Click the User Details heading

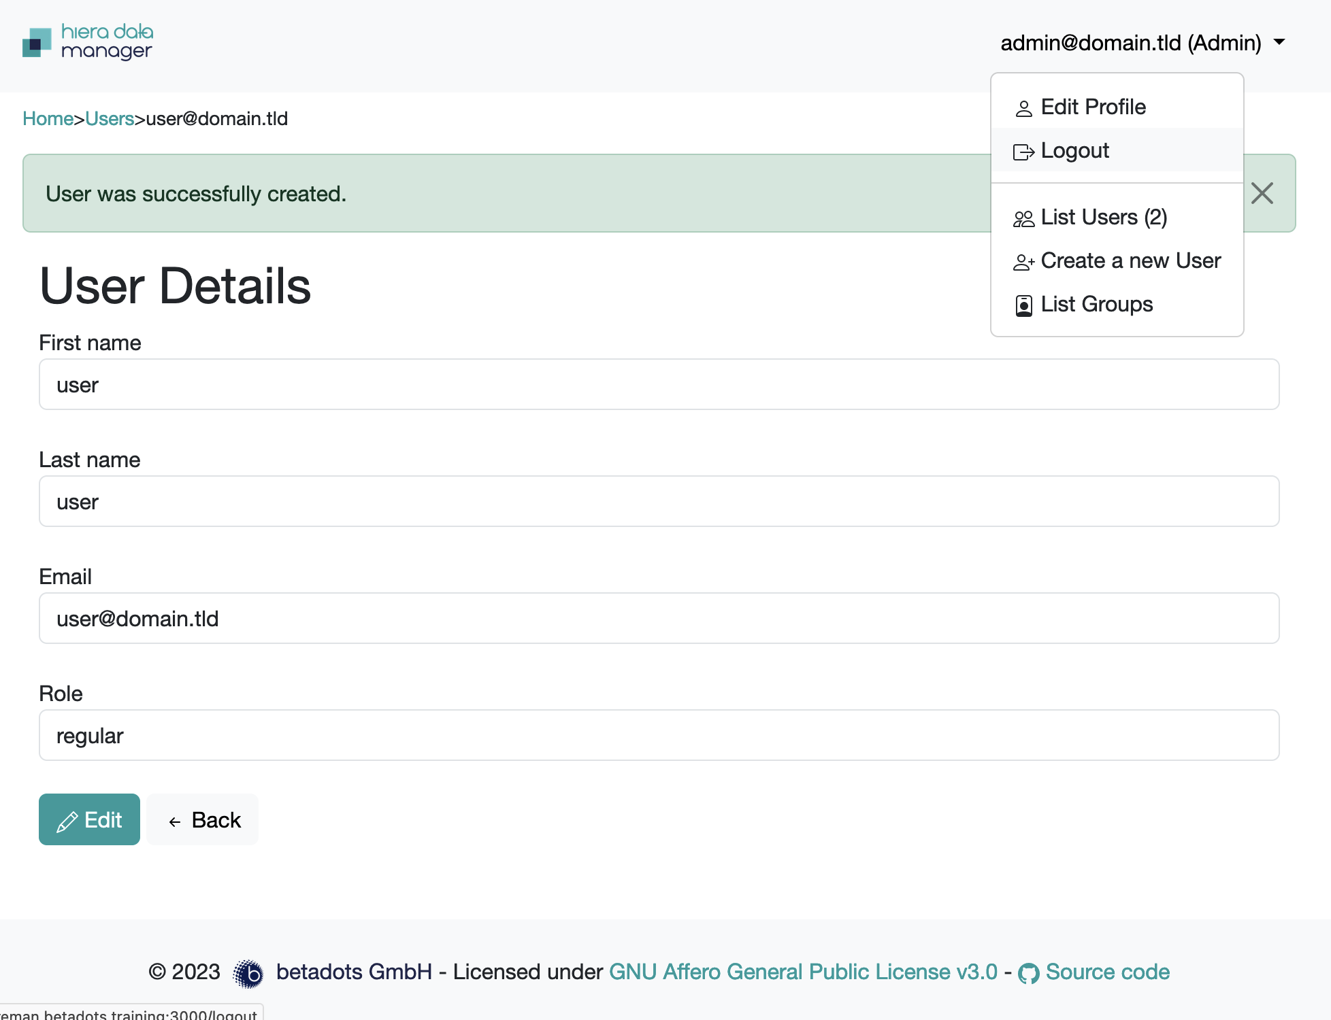(175, 286)
